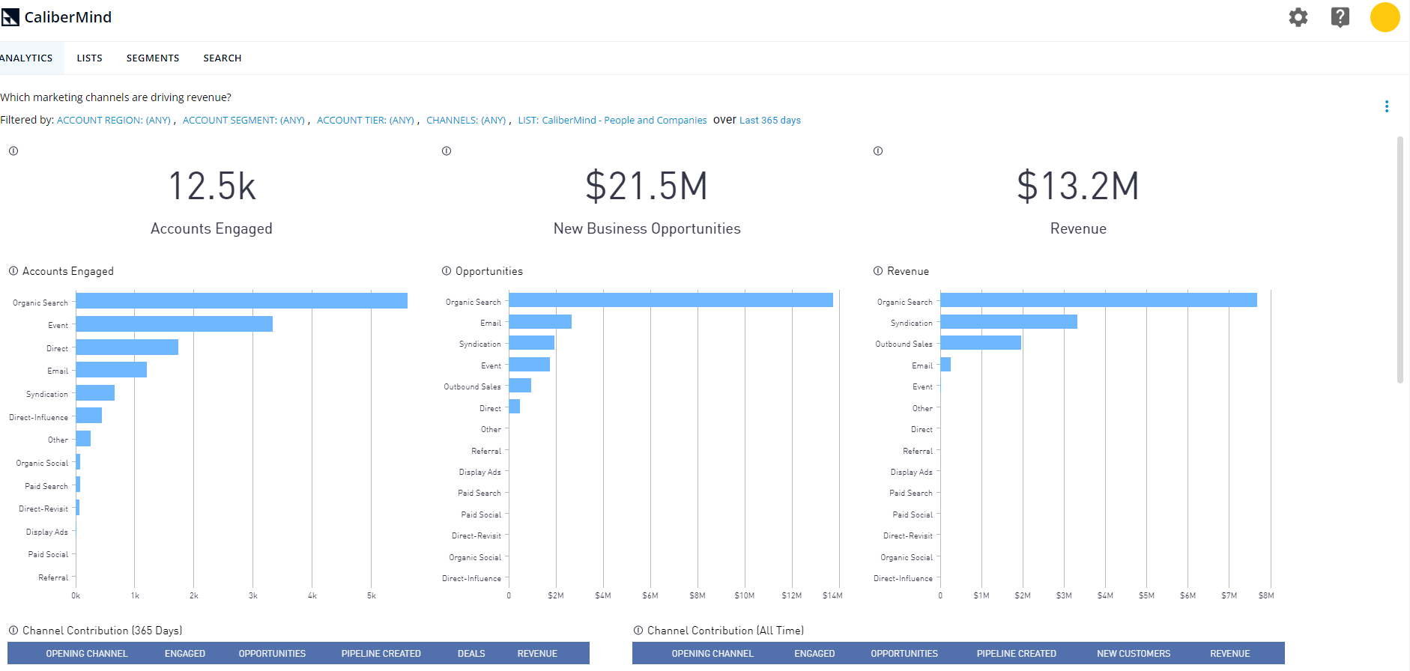This screenshot has width=1410, height=671.
Task: Click the CaliberMind logo icon
Action: tap(10, 17)
